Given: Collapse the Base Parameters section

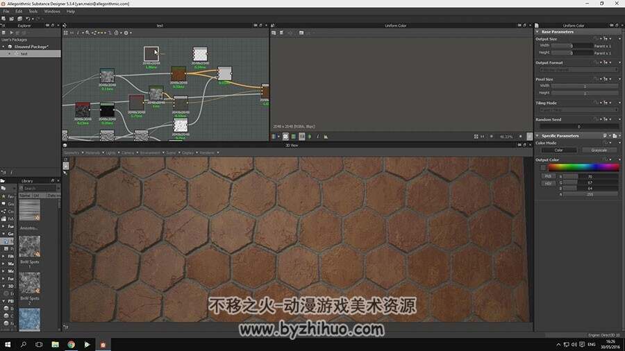Looking at the screenshot, I should click(x=537, y=32).
